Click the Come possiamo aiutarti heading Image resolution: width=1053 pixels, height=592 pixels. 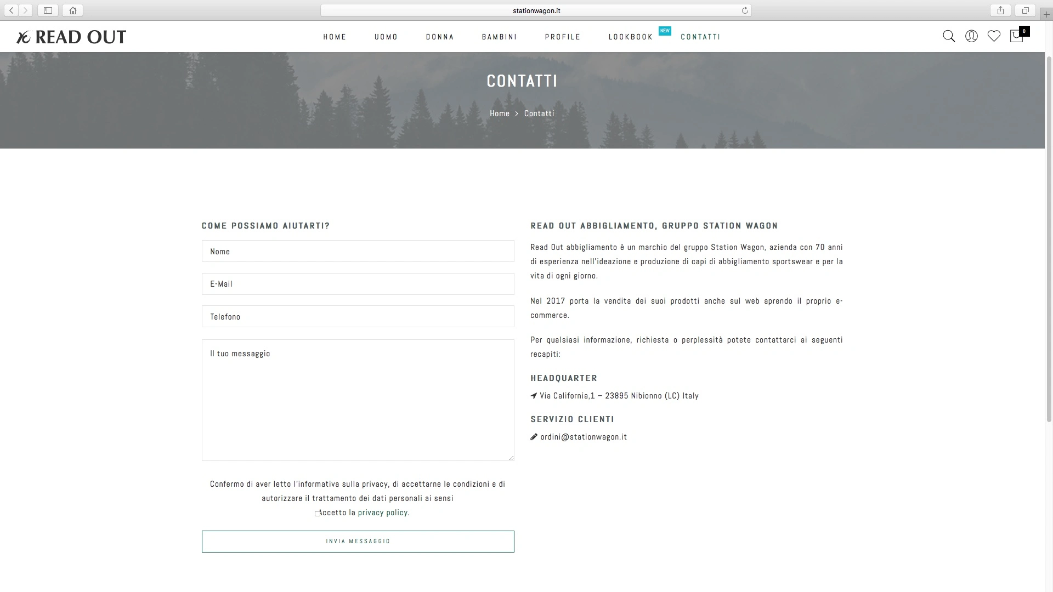click(x=265, y=226)
